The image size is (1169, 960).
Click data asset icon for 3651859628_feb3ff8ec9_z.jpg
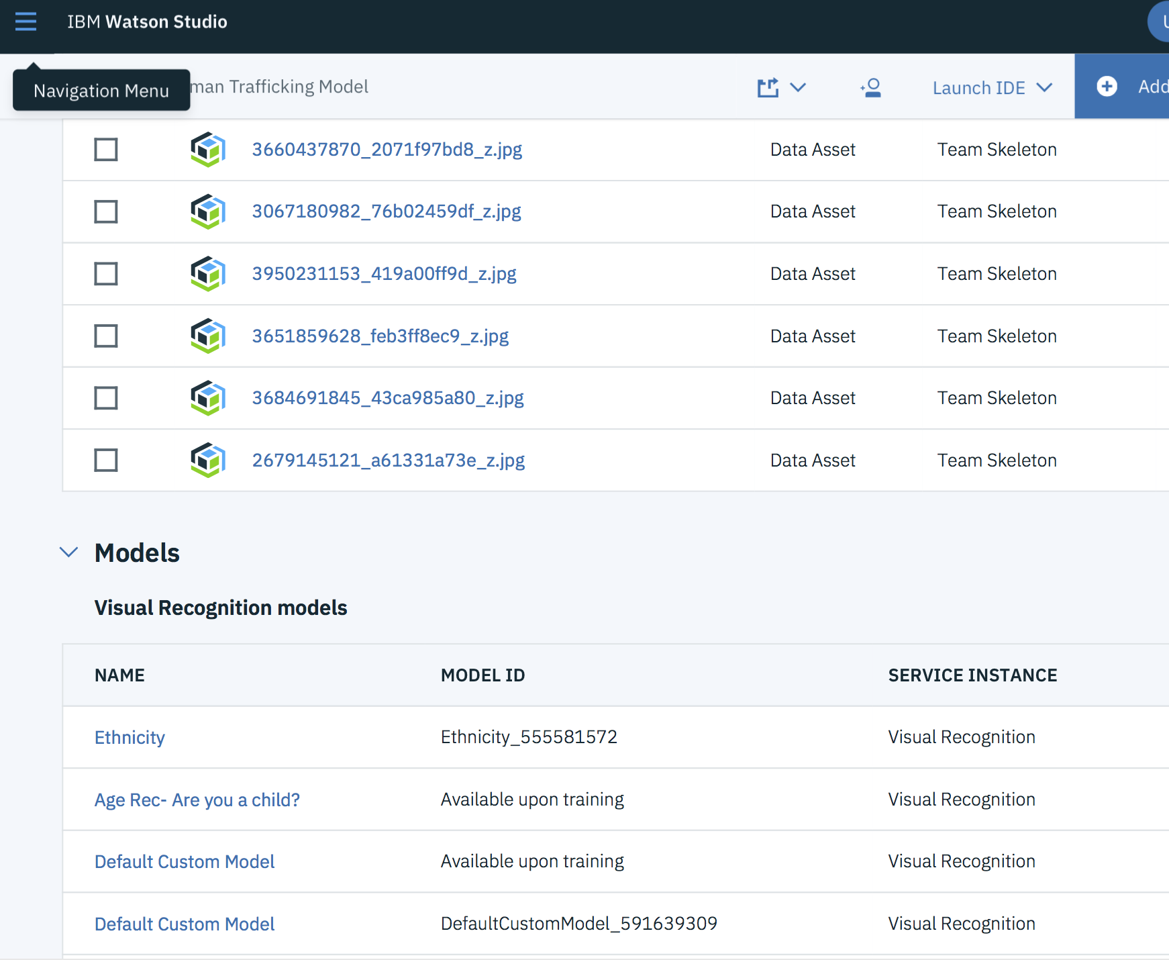(208, 336)
